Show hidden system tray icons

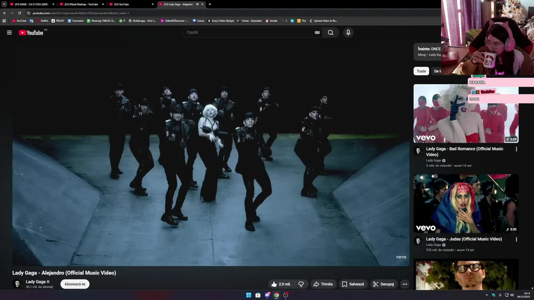(486, 295)
